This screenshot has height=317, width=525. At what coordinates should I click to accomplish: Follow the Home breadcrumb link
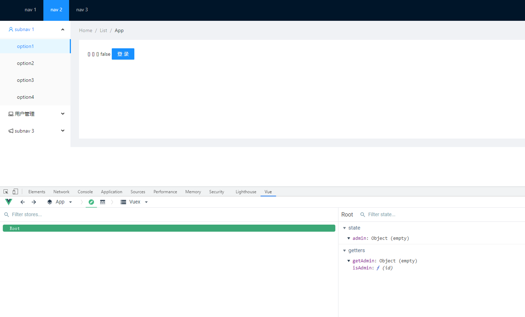coord(86,30)
